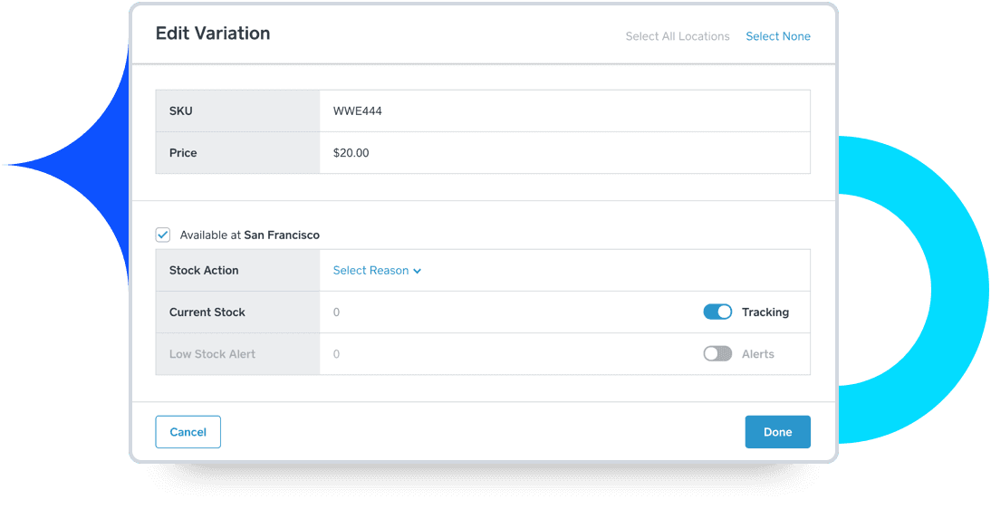Viewport: 991px width, 509px height.
Task: Click the Price row label
Action: [183, 153]
